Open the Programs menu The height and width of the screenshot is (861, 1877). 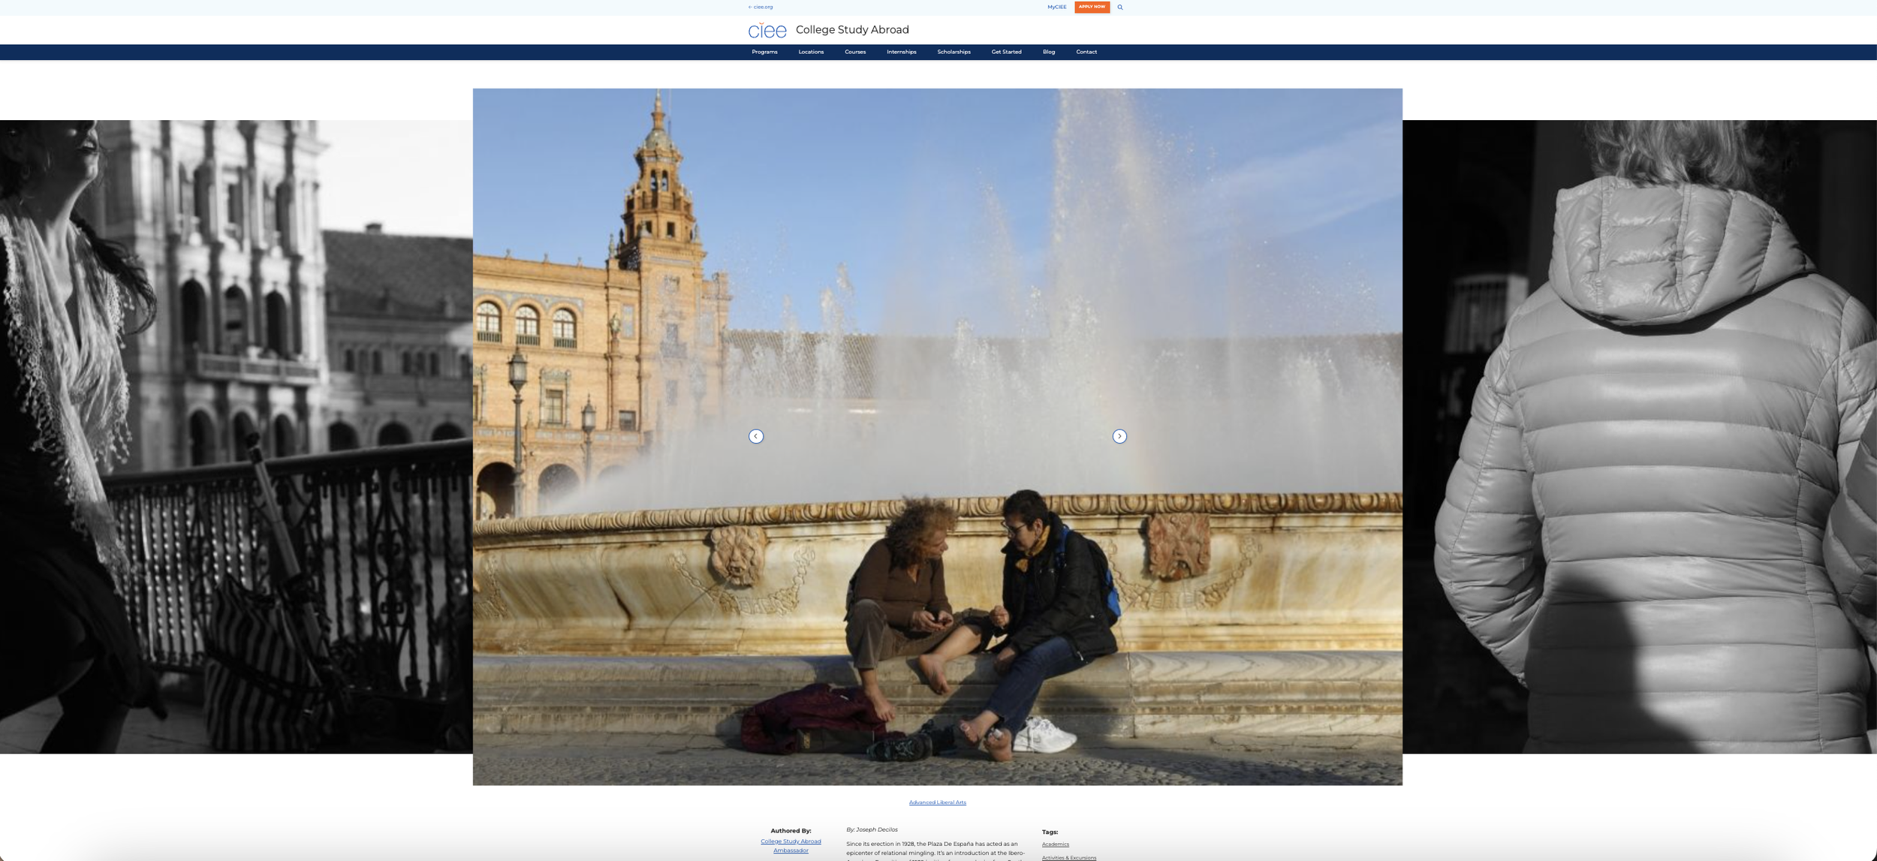pos(764,52)
